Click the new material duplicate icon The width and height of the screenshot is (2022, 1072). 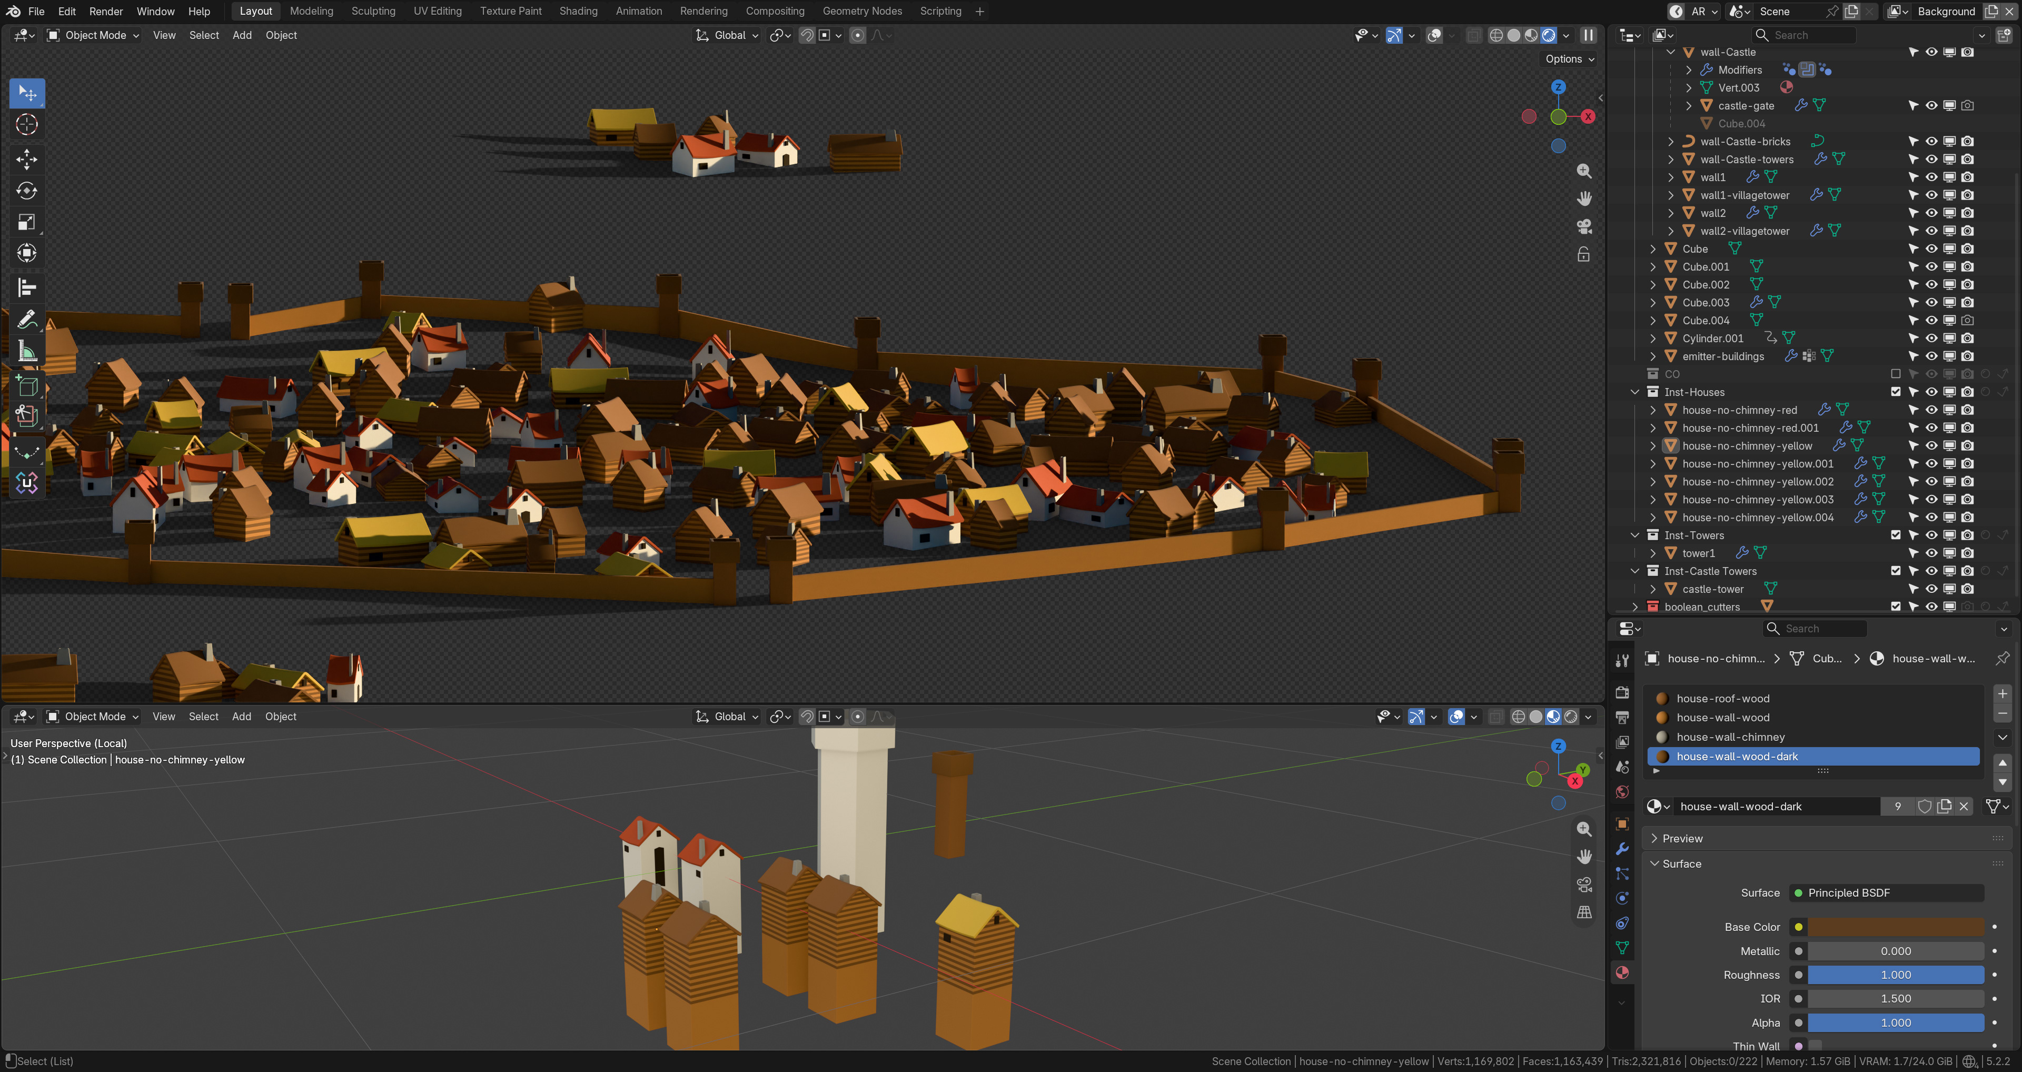1944,806
